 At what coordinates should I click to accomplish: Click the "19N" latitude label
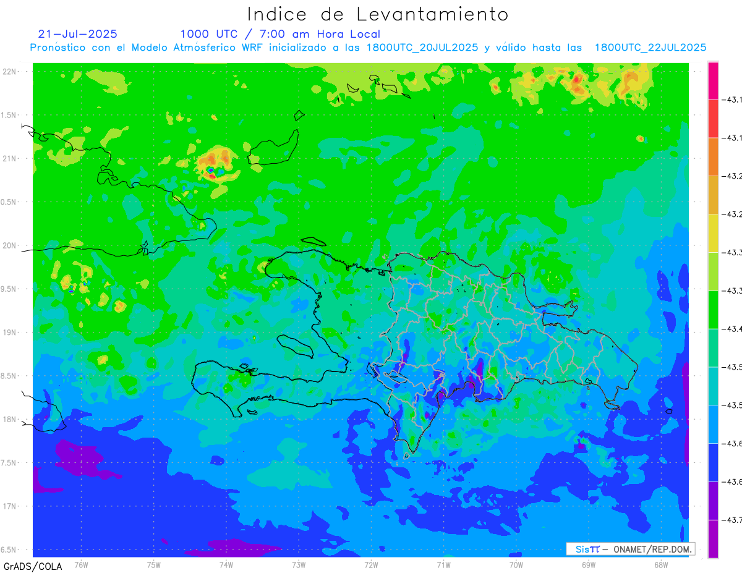10,332
